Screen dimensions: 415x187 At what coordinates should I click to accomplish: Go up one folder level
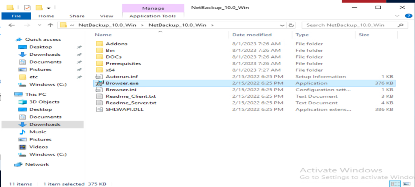coord(50,25)
